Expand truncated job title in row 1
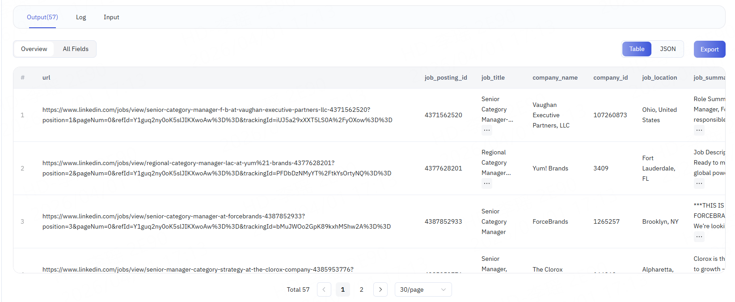 (x=486, y=130)
